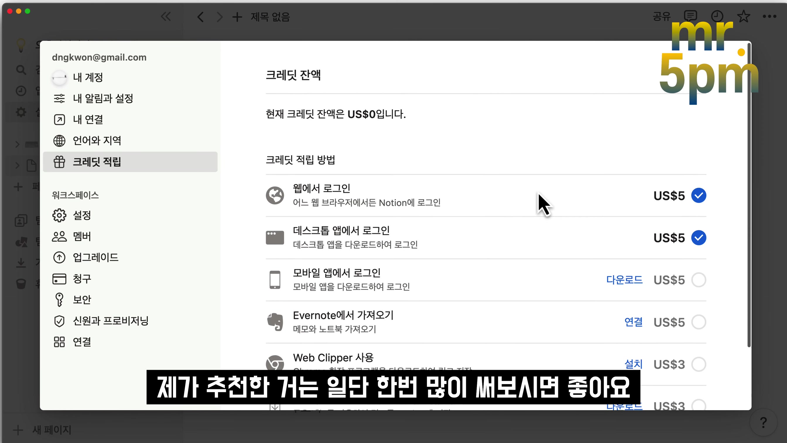Click the upgrade arrow icon next to 업그레이드

(59, 258)
